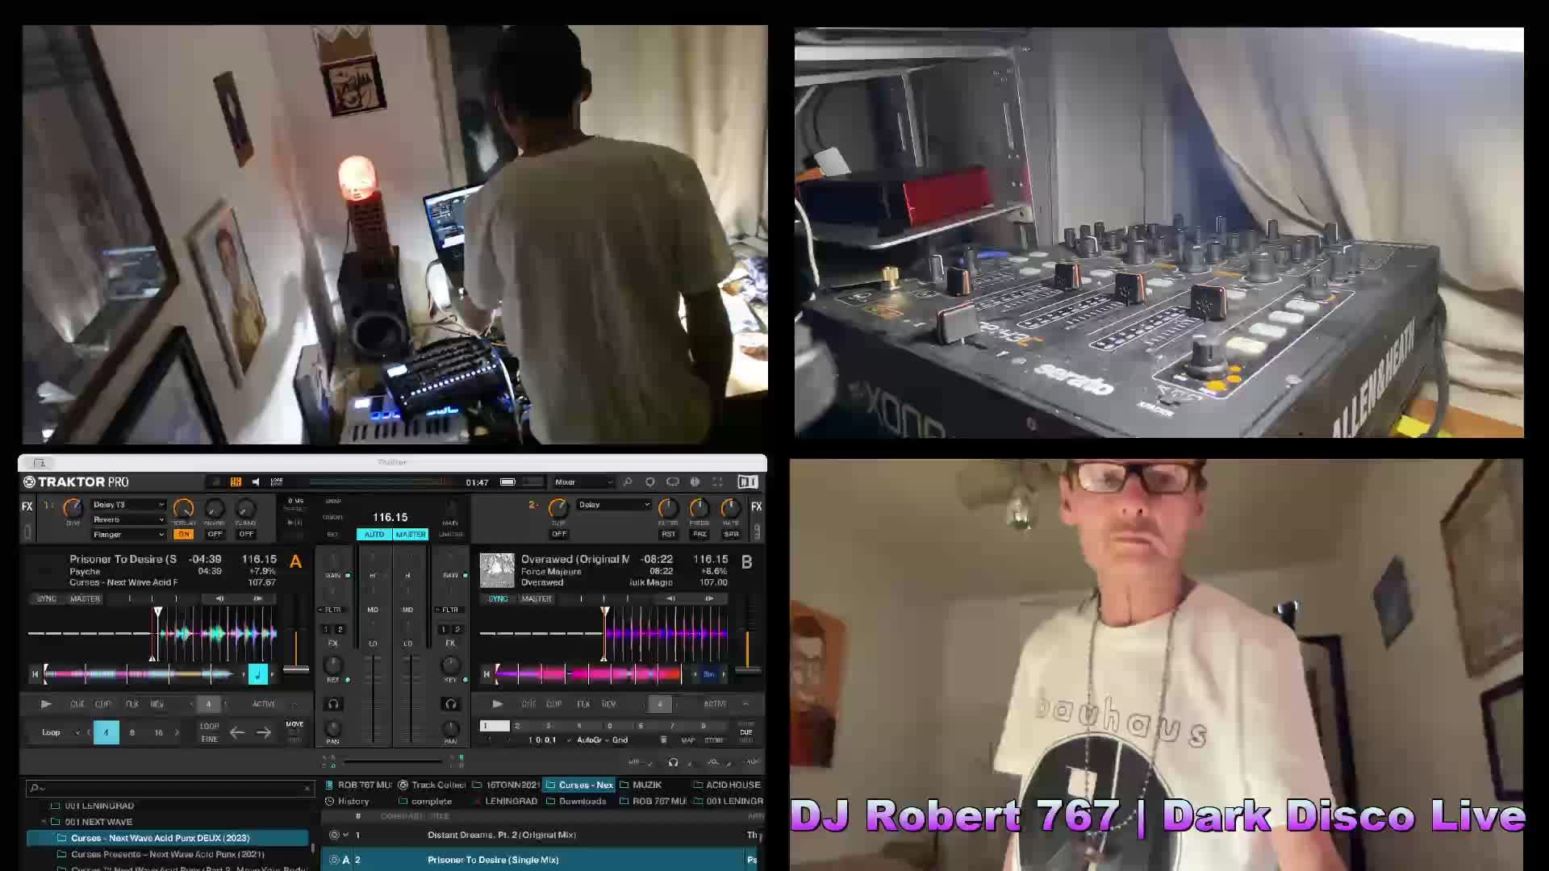Turn off the Delay ON effect button
This screenshot has height=871, width=1549.
[183, 534]
